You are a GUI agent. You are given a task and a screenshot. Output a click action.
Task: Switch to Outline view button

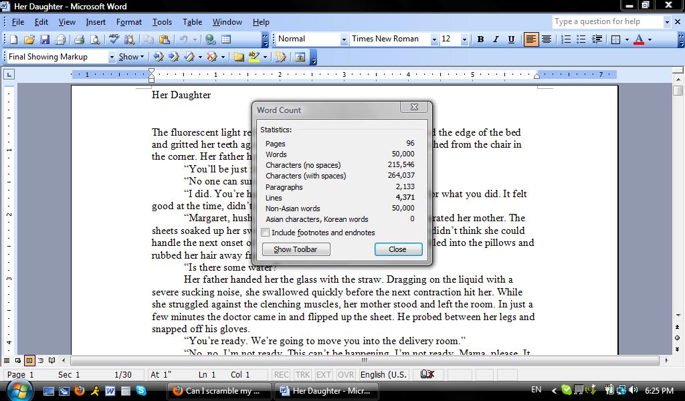(x=41, y=360)
